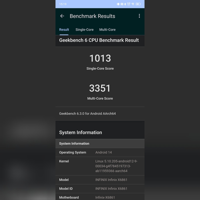This screenshot has height=200, width=200.
Task: Tap the Model row label
Action: 64,180
